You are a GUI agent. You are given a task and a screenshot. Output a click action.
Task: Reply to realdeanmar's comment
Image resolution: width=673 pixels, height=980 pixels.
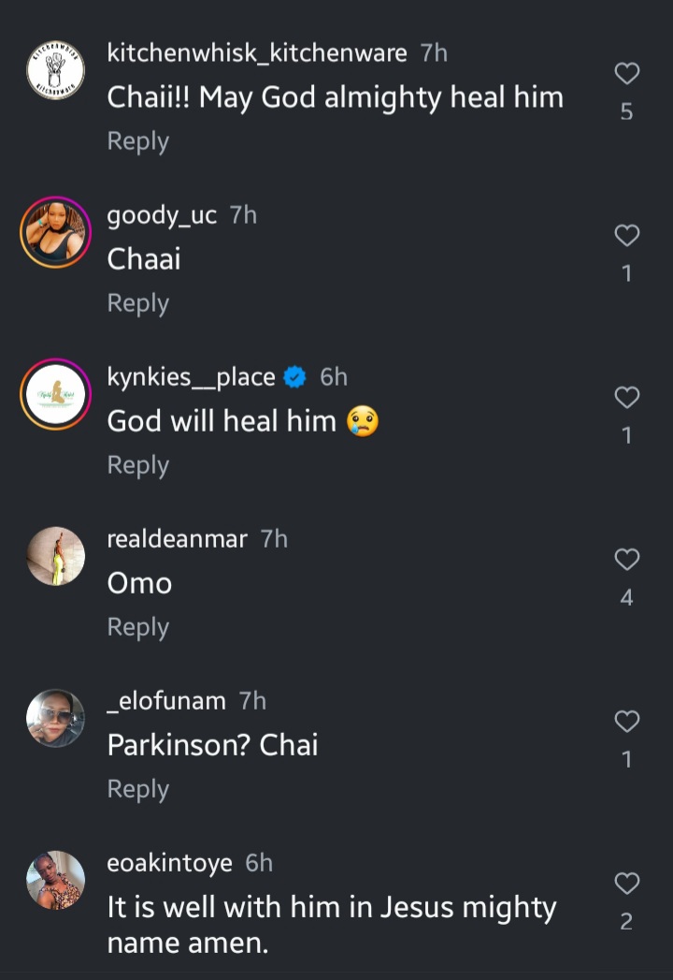pos(138,627)
